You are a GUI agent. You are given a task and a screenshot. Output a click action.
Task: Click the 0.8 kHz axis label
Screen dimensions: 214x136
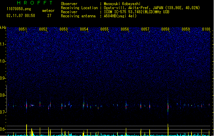3,95
